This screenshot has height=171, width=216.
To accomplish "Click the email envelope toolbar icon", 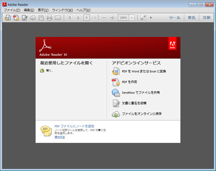I will [58, 18].
